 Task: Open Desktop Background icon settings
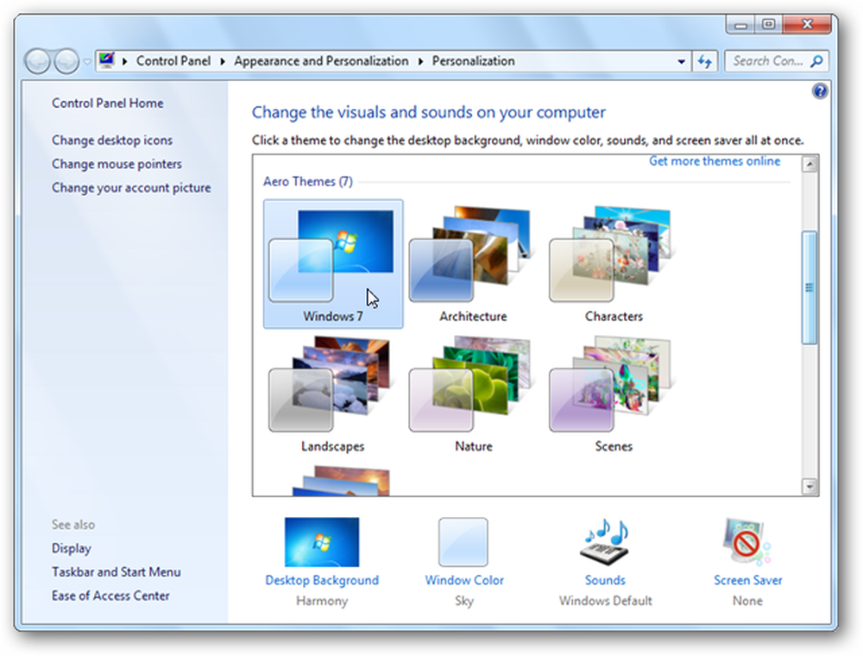pyautogui.click(x=322, y=542)
